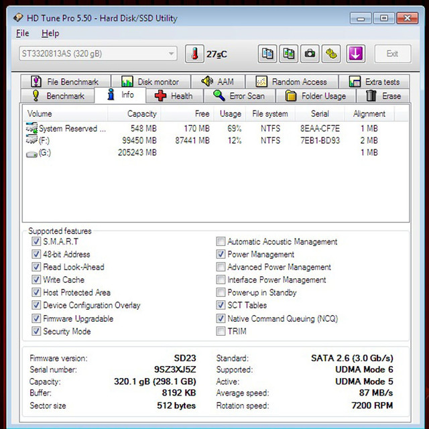The height and width of the screenshot is (429, 429).
Task: Select the (F:) volume row
Action: (216, 140)
